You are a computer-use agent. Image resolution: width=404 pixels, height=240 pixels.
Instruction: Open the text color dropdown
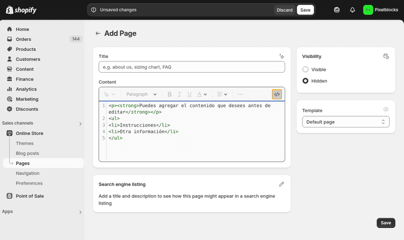tap(202, 94)
